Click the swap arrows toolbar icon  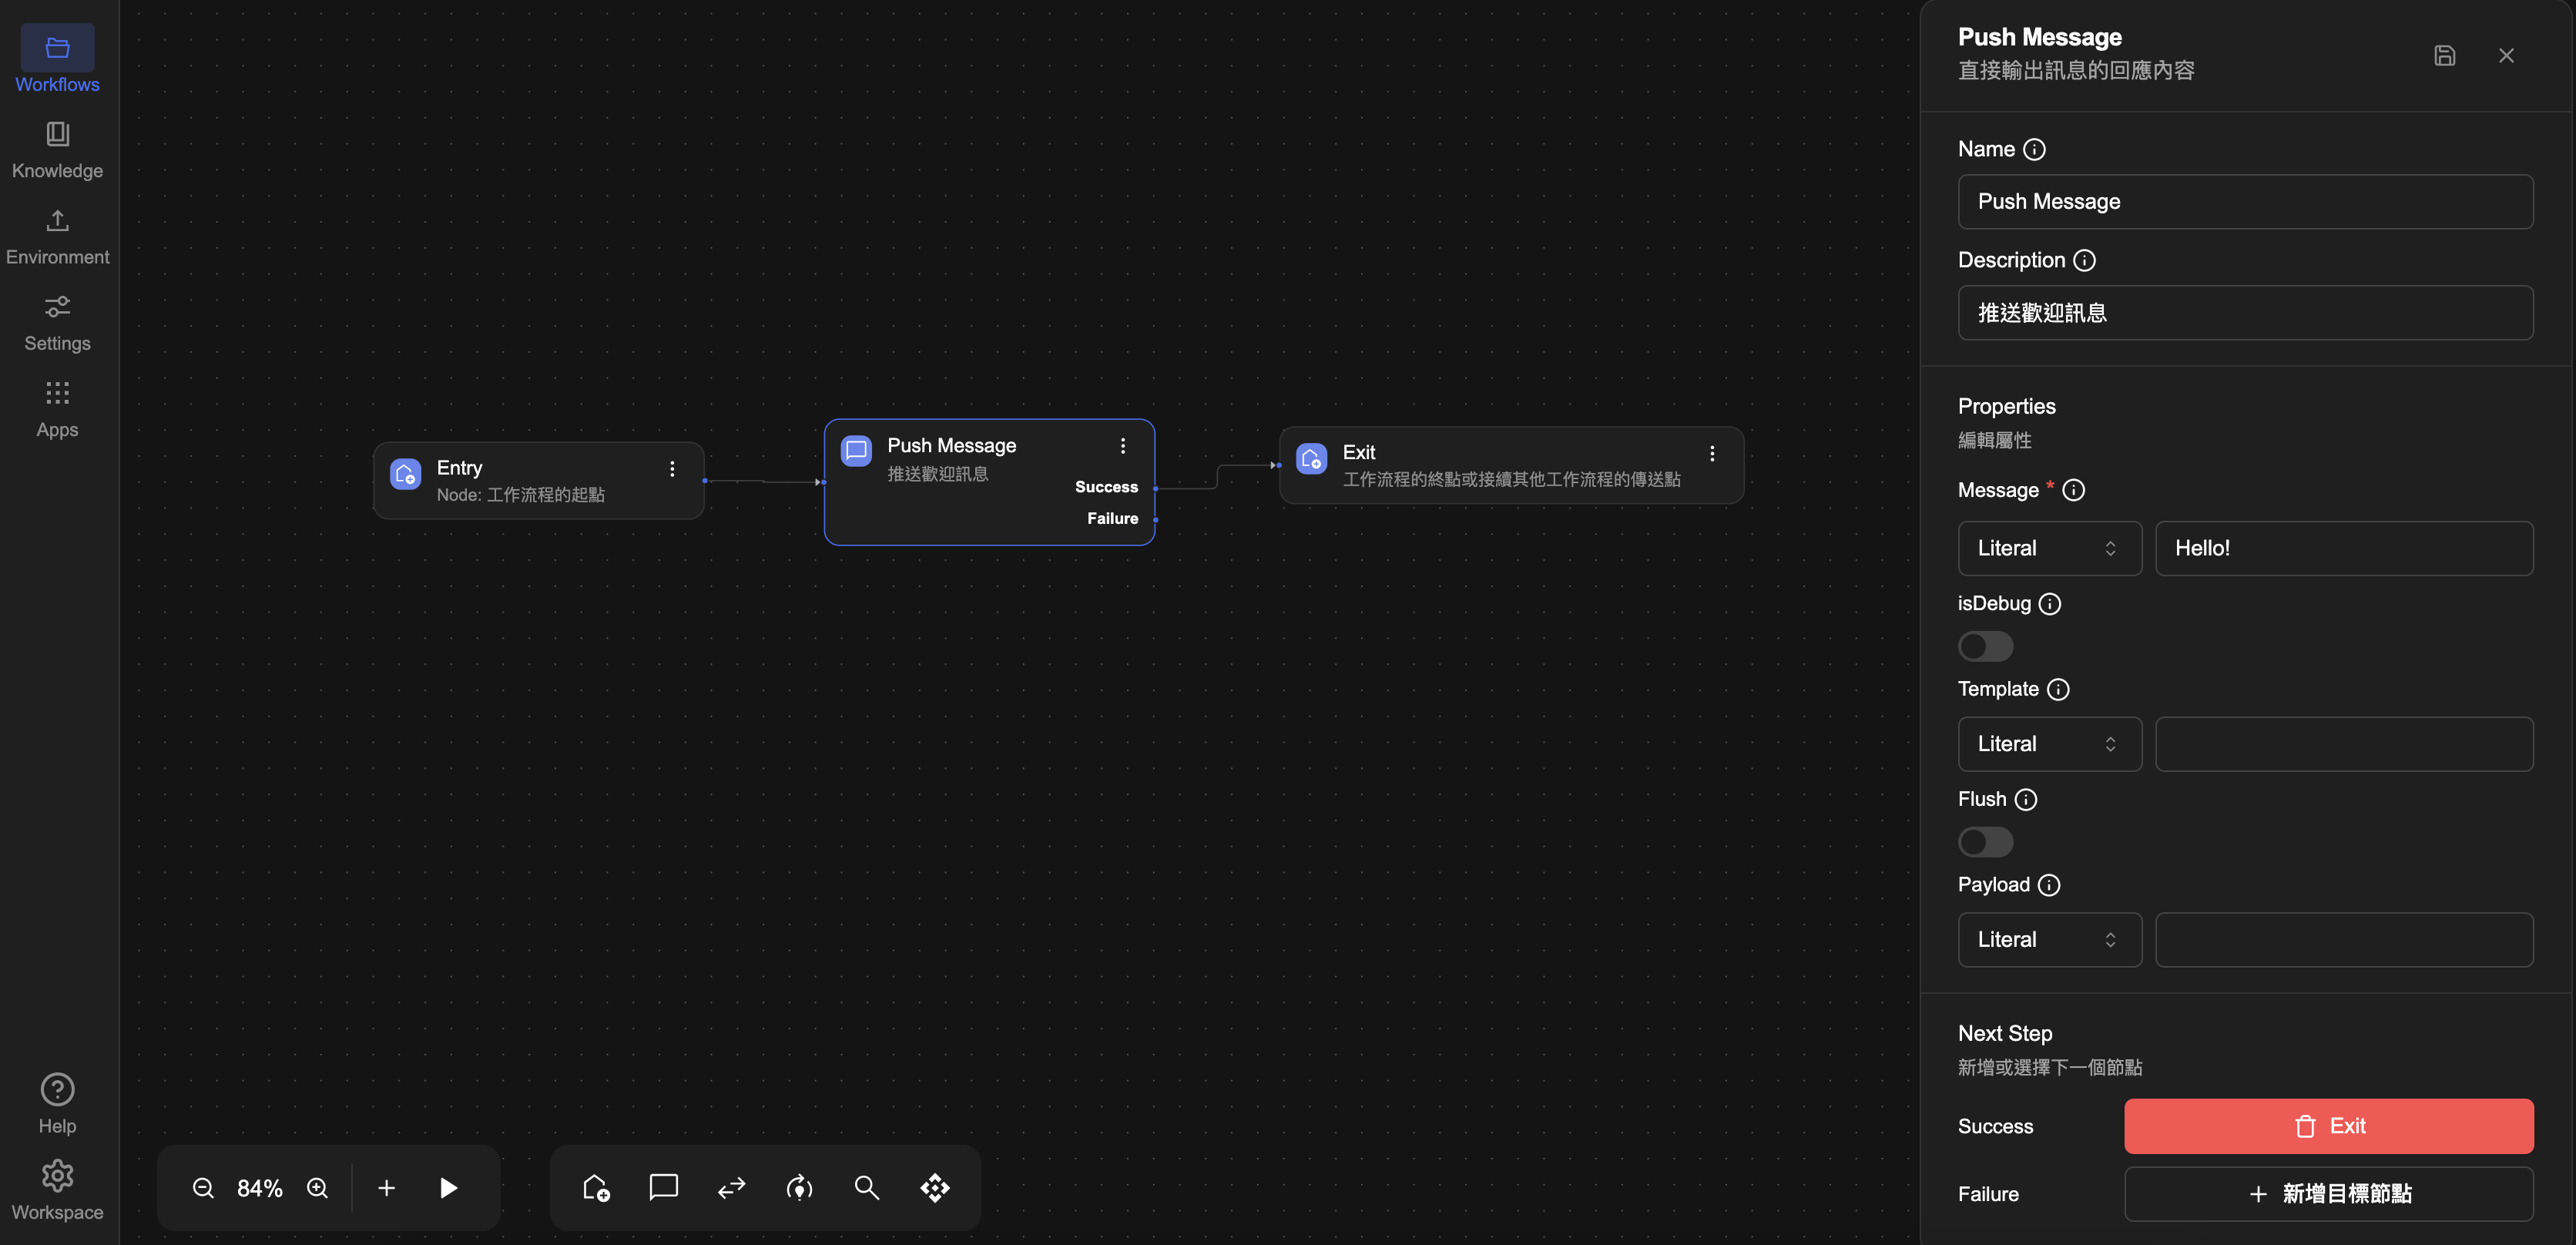coord(731,1188)
